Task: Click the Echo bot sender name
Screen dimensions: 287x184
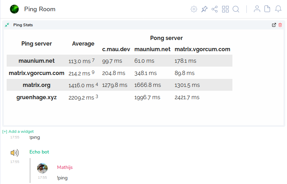Action: click(39, 152)
